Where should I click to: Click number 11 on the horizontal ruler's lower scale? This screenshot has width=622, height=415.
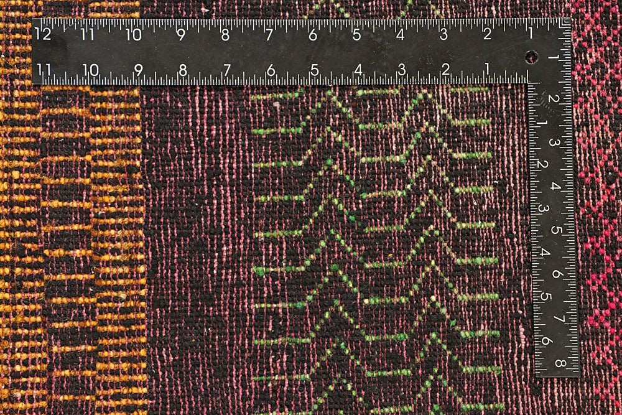[44, 69]
